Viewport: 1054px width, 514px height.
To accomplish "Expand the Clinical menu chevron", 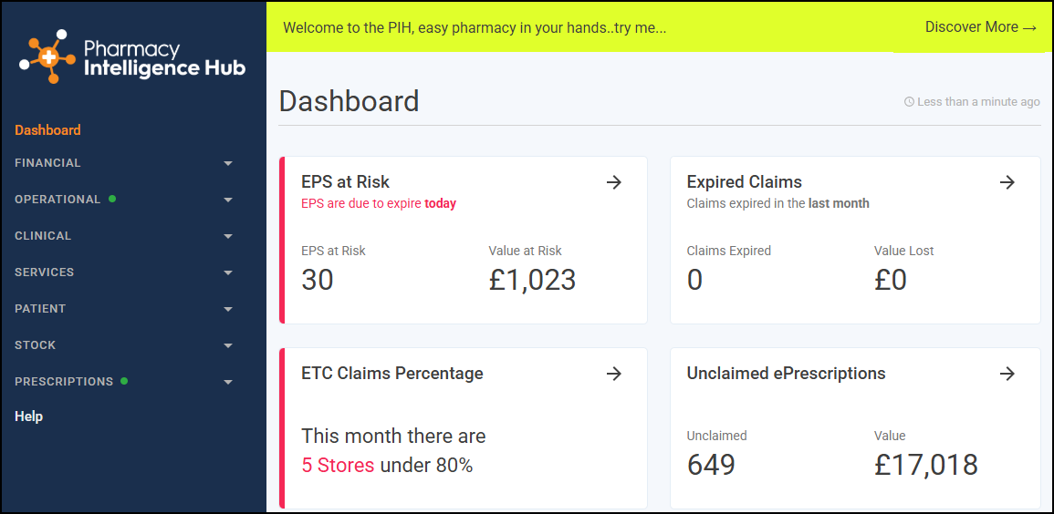I will tap(228, 237).
